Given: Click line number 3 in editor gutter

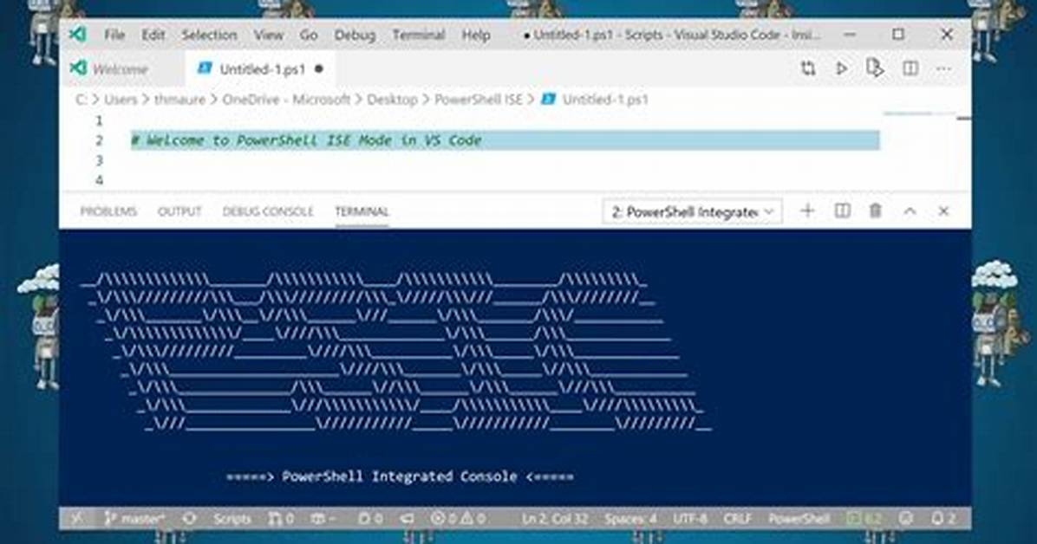Looking at the screenshot, I should click(99, 160).
